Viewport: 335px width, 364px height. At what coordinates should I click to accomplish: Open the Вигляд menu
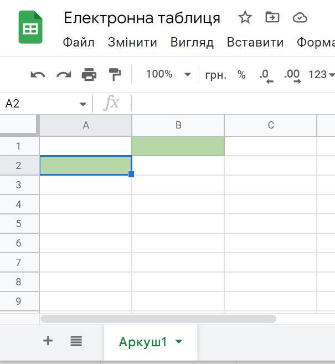(192, 43)
